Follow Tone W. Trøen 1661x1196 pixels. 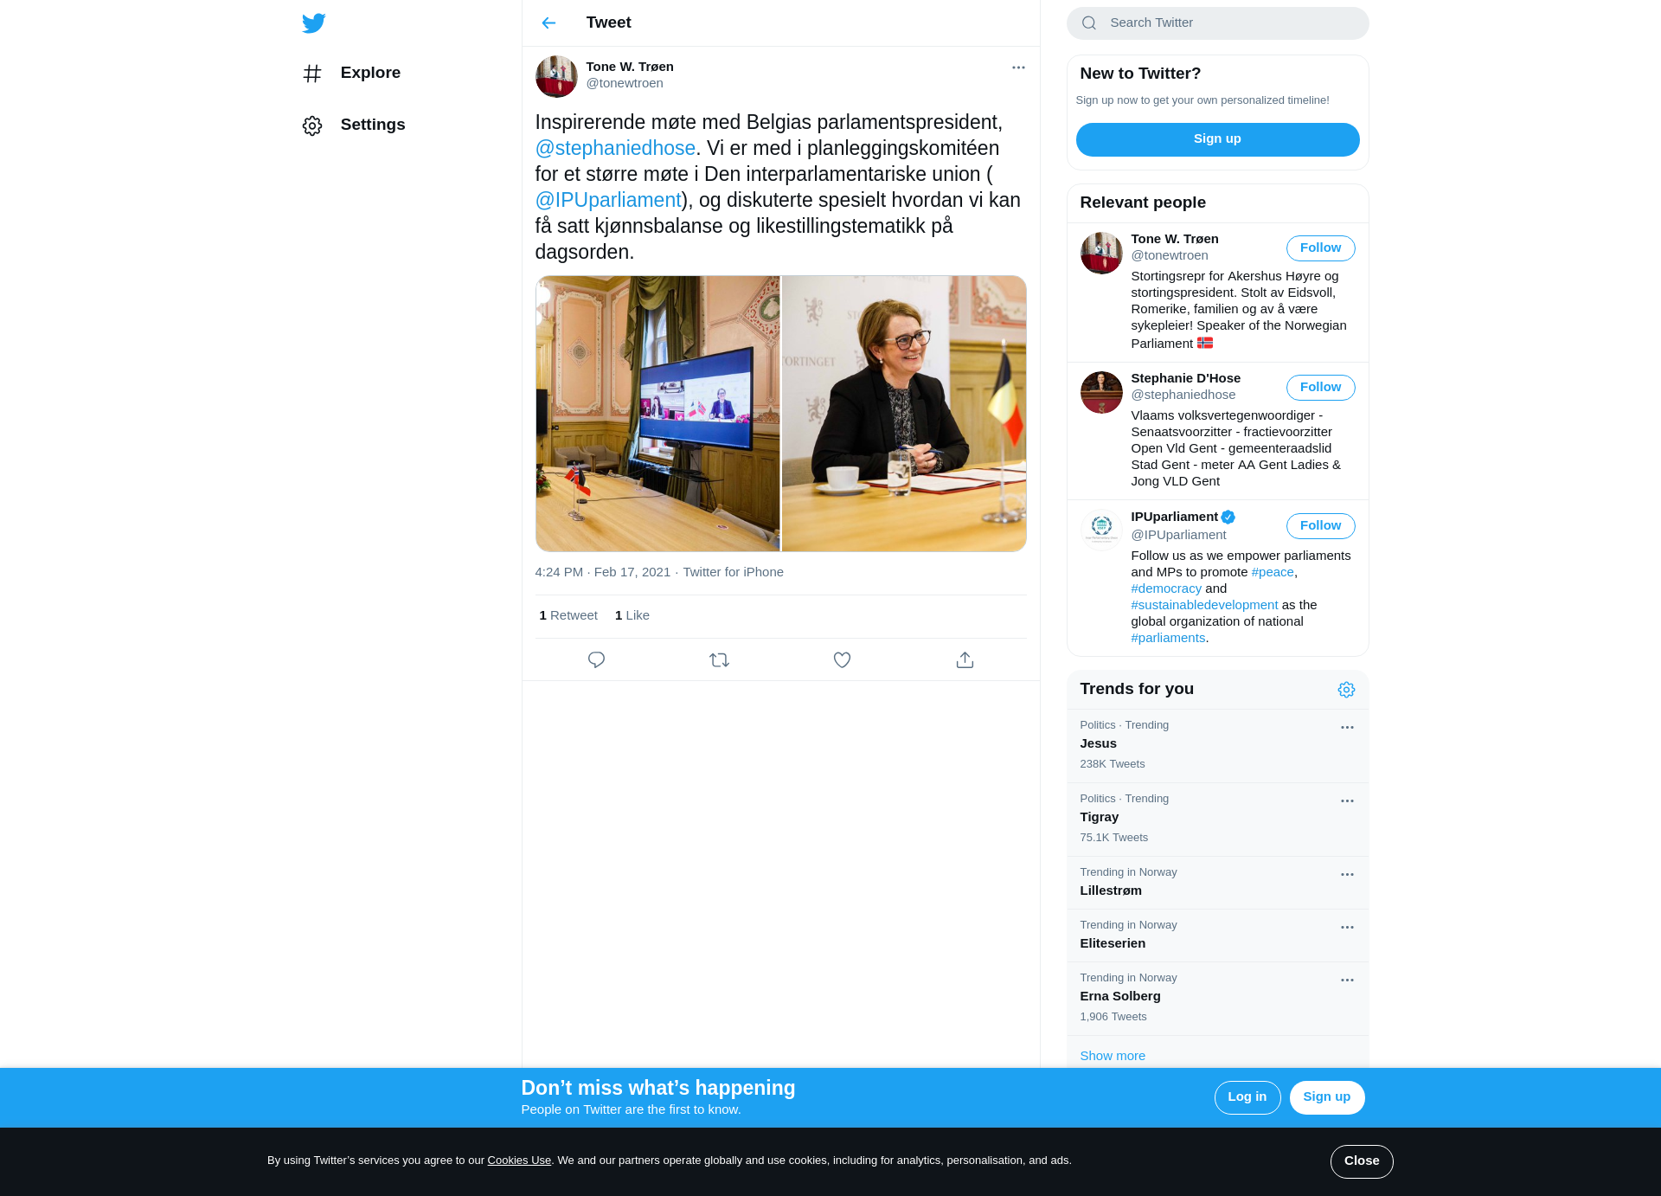pos(1320,248)
